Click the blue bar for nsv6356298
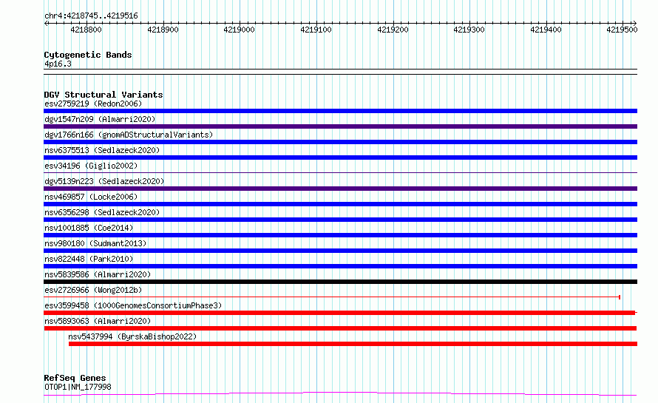Screen dimensions: 658x403 click(340, 220)
